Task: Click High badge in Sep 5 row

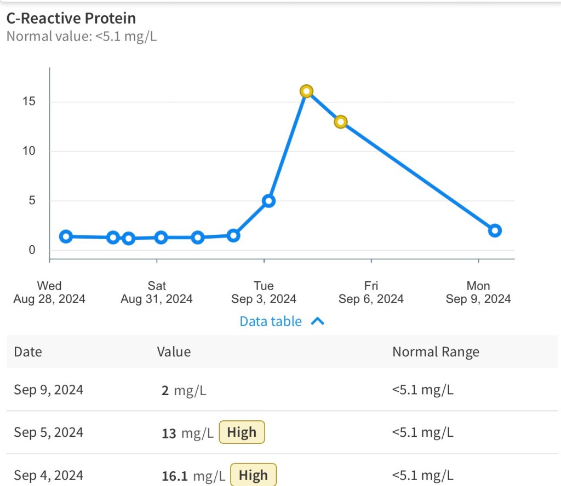Action: click(242, 432)
